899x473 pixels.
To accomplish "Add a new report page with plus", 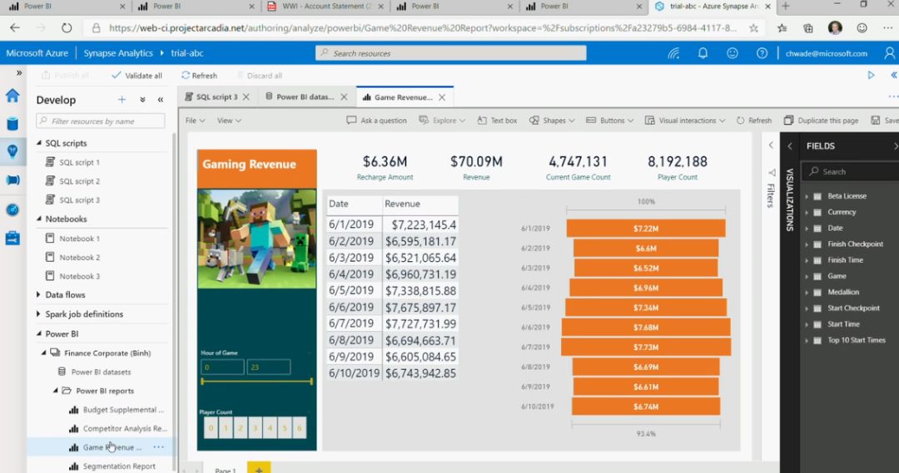I will pos(259,468).
